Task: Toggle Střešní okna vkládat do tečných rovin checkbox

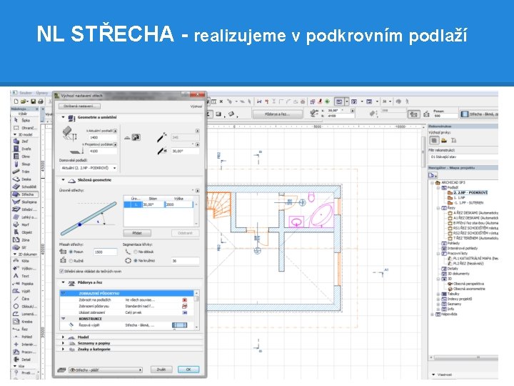Action: pyautogui.click(x=61, y=272)
